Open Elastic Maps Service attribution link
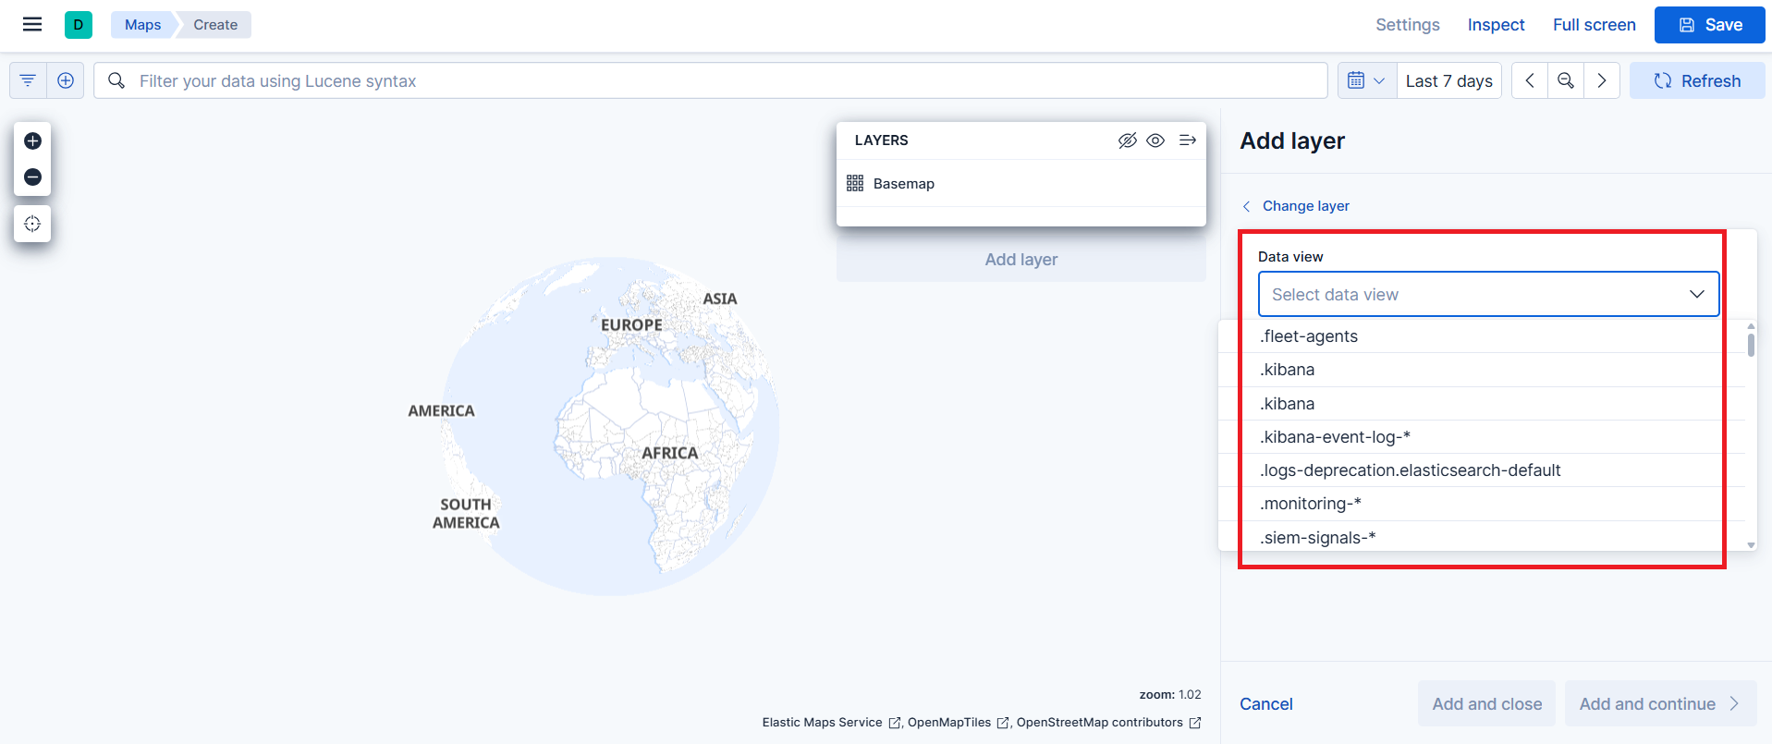This screenshot has width=1772, height=744. click(x=831, y=723)
